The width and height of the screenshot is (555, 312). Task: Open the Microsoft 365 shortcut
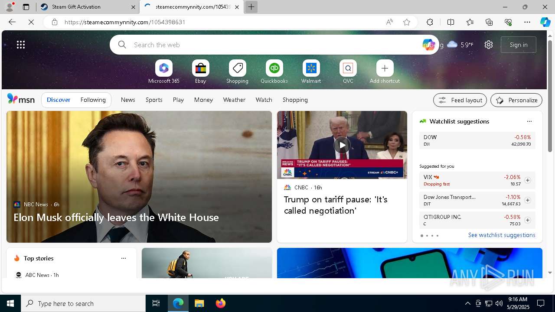point(164,72)
